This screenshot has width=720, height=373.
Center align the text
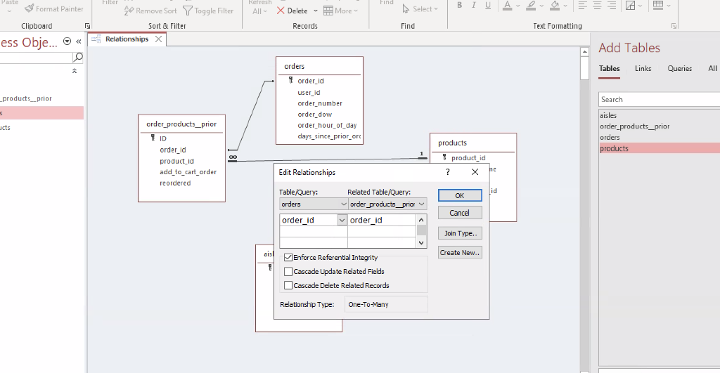pos(597,6)
